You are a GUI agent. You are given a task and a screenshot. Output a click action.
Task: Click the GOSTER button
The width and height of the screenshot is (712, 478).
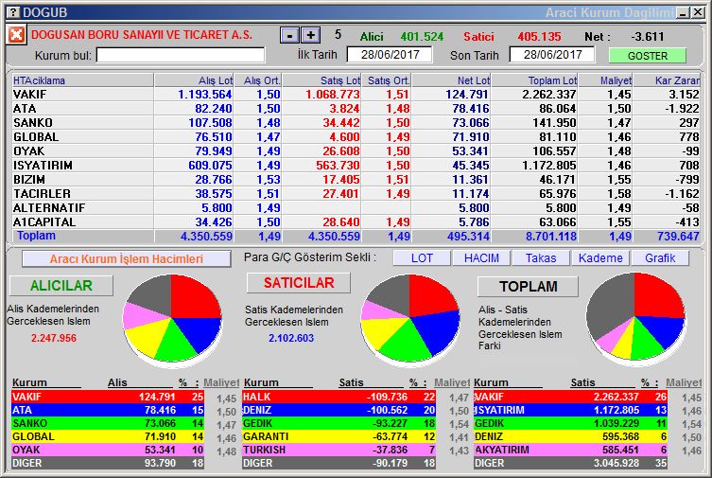pyautogui.click(x=647, y=56)
